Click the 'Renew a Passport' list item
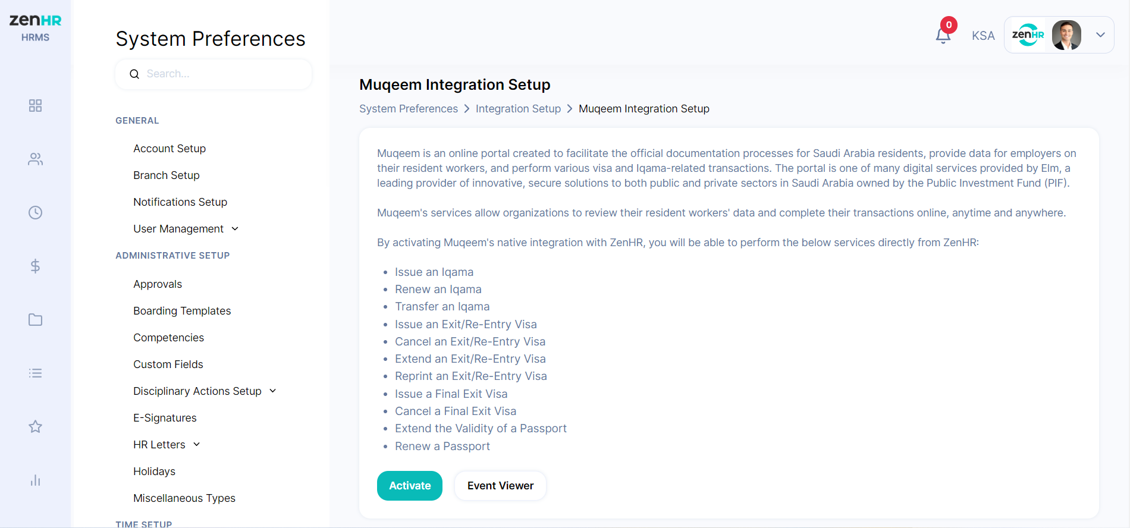Image resolution: width=1130 pixels, height=528 pixels. (x=442, y=447)
